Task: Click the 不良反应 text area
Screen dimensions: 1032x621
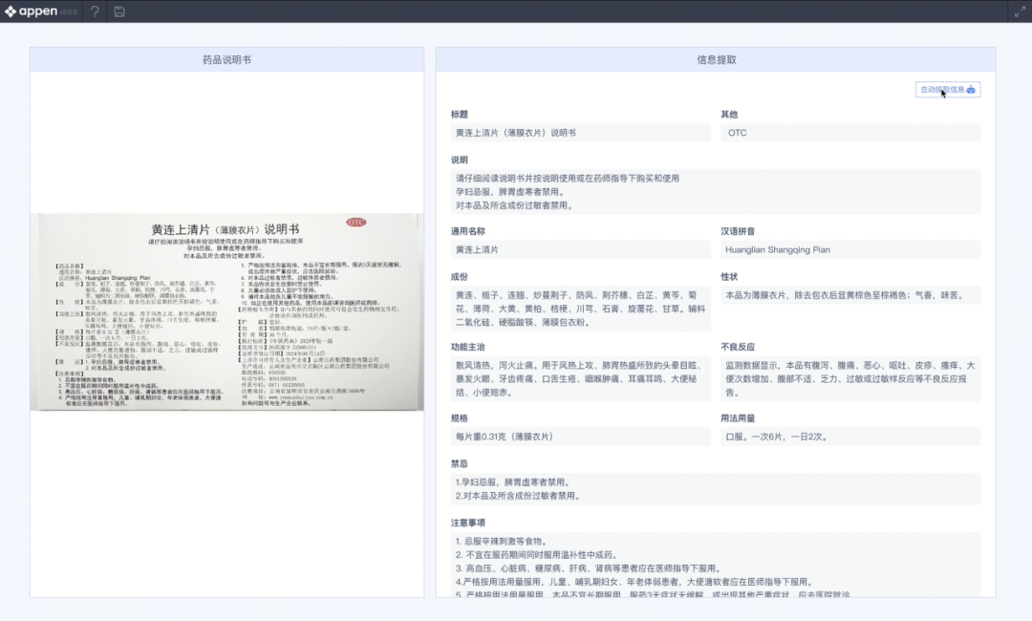Action: pos(849,379)
